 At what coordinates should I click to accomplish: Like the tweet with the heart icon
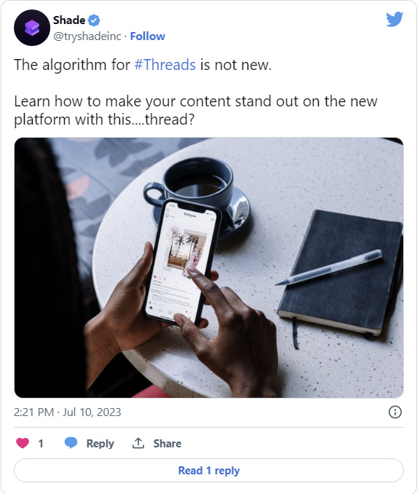23,443
